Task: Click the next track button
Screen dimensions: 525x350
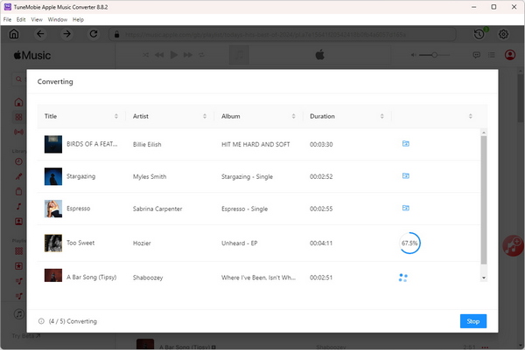Action: (x=188, y=55)
